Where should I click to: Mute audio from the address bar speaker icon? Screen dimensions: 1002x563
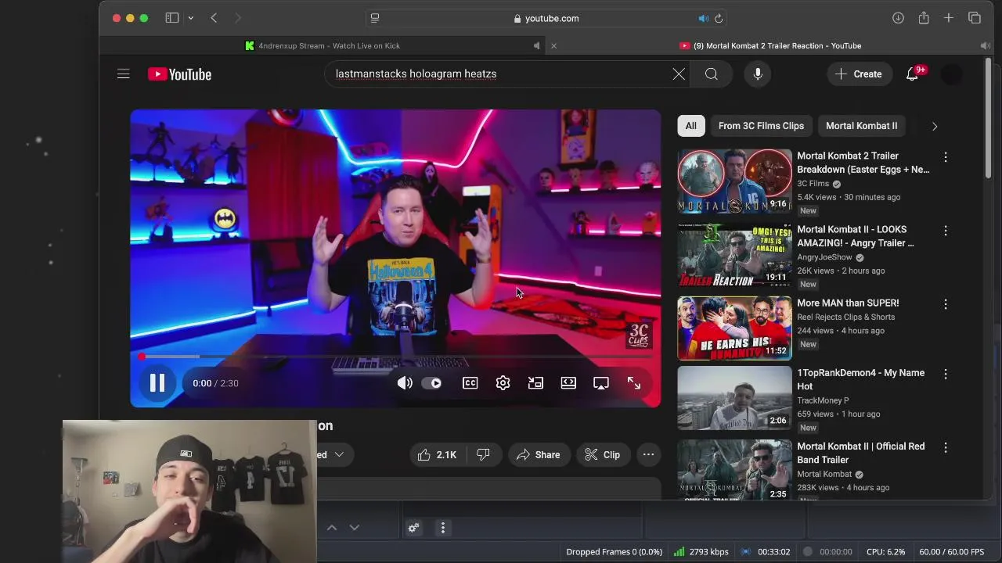[x=703, y=18]
